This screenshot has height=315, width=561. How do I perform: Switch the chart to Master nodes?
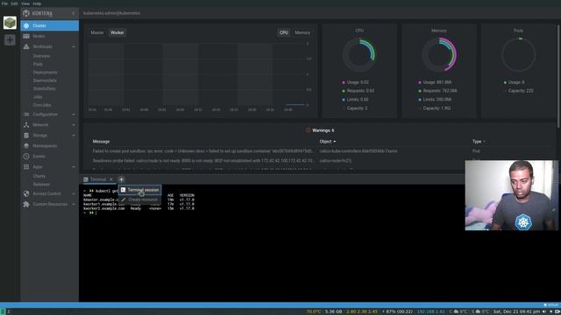97,32
